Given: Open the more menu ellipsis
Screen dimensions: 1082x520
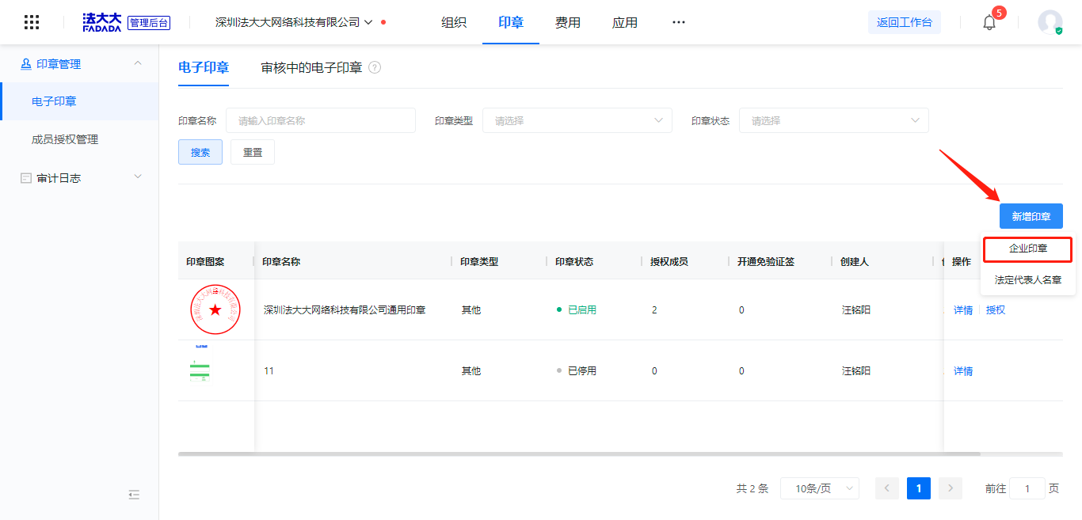Looking at the screenshot, I should 679,22.
